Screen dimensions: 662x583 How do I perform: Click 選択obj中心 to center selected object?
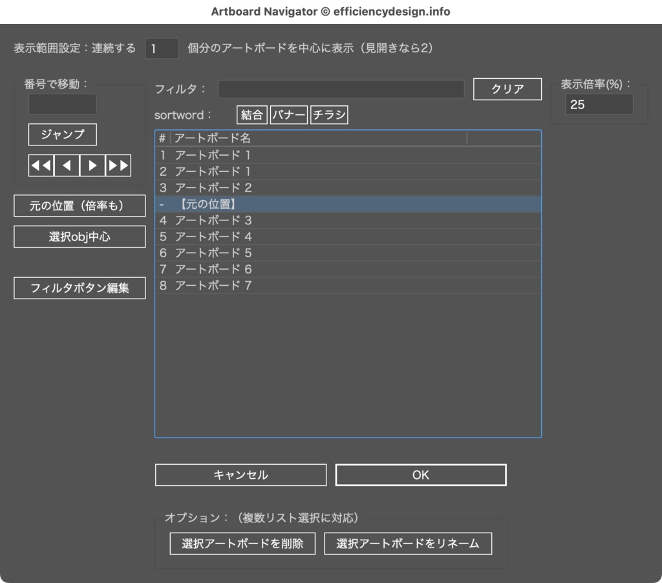79,237
